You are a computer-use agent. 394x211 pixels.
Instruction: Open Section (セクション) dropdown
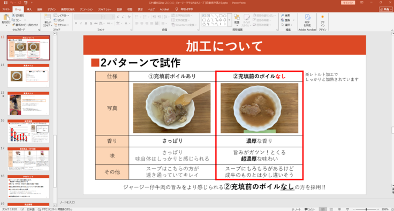point(62,25)
